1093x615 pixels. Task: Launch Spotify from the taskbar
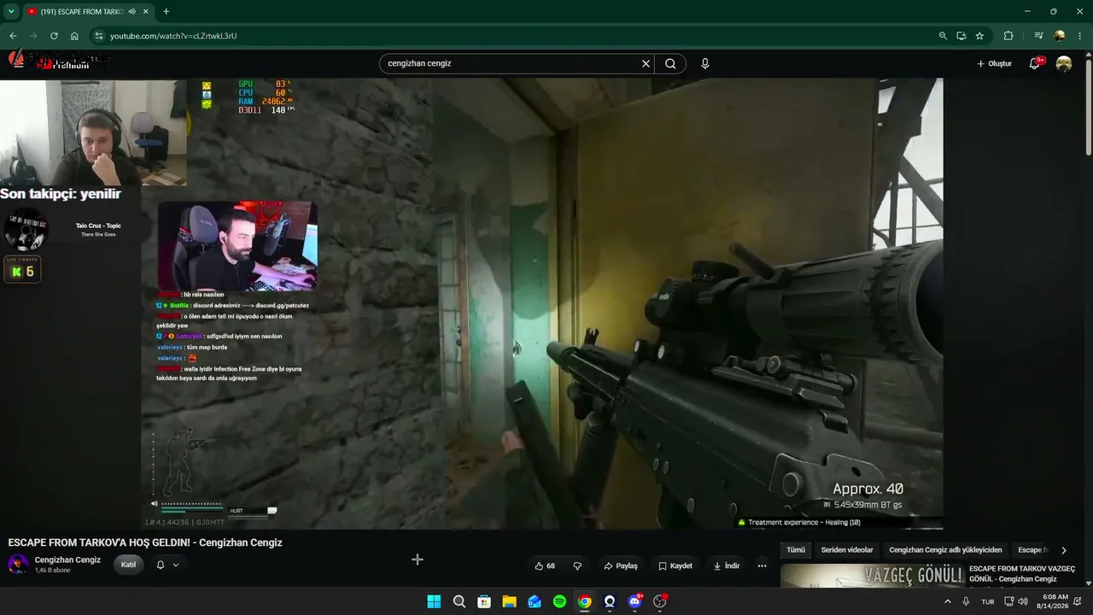coord(559,601)
